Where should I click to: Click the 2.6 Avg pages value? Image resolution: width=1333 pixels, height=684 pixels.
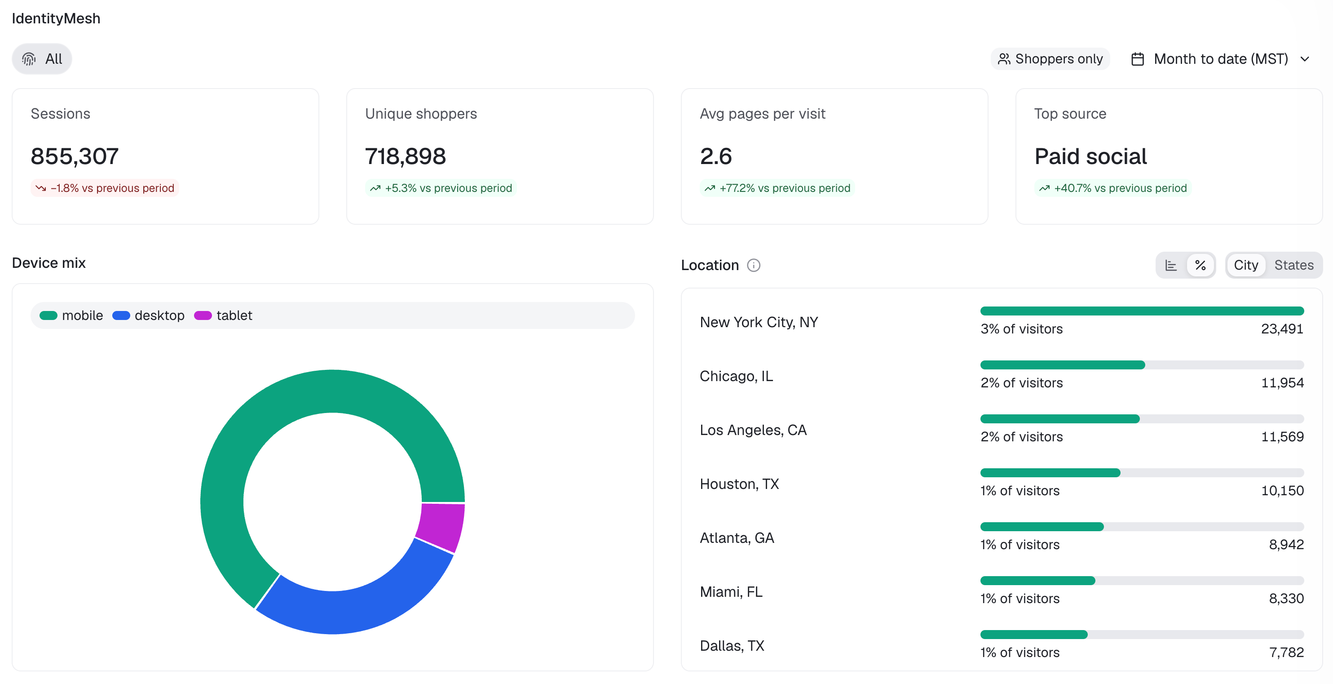(715, 156)
